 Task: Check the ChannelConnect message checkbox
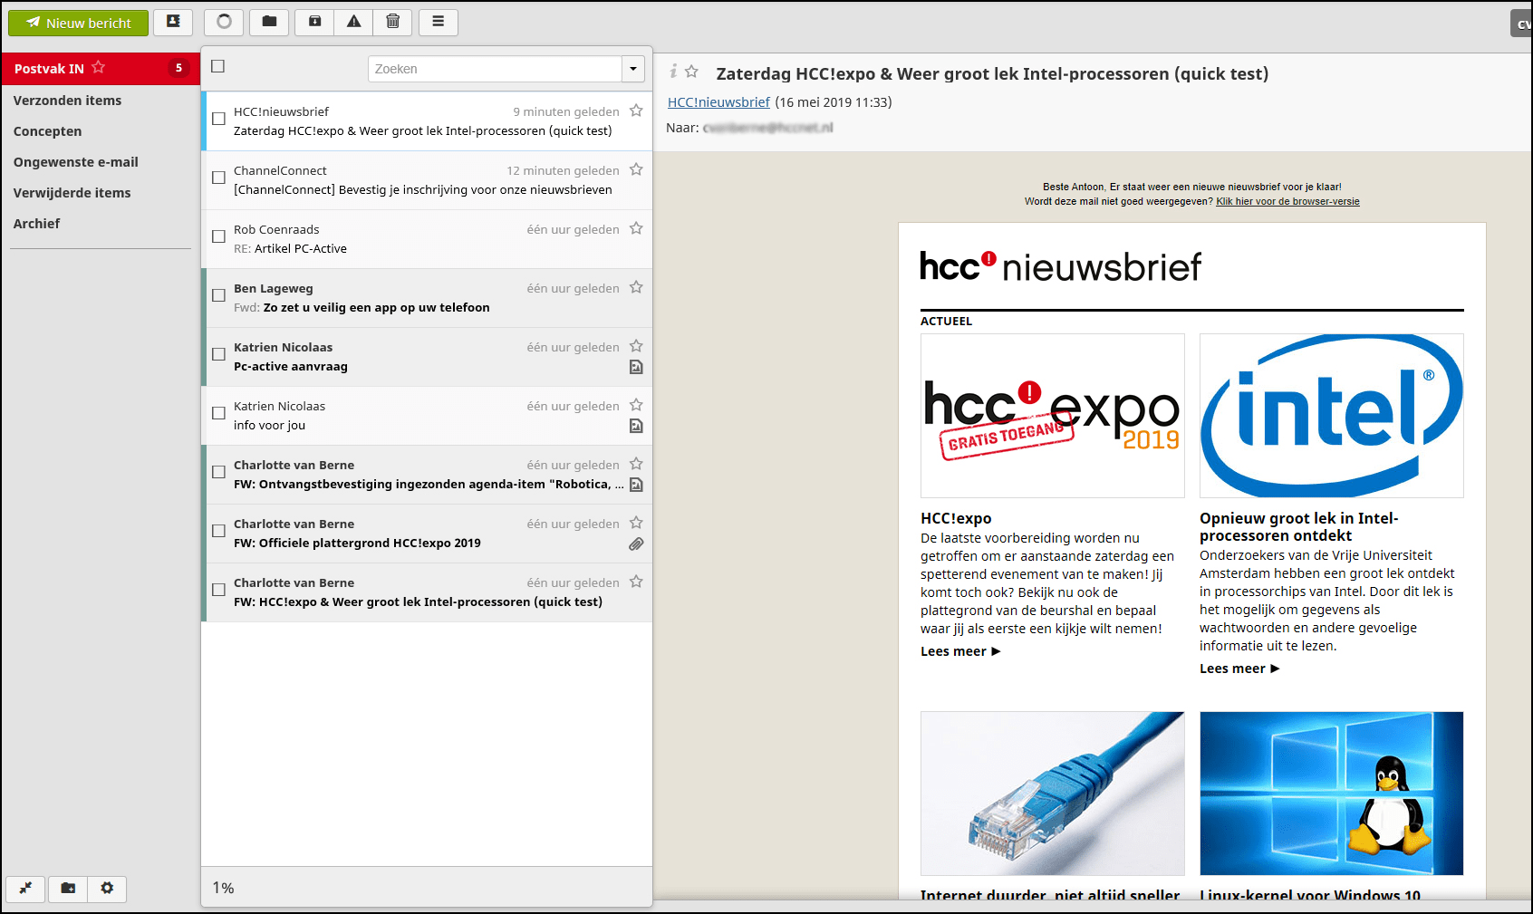coord(218,178)
